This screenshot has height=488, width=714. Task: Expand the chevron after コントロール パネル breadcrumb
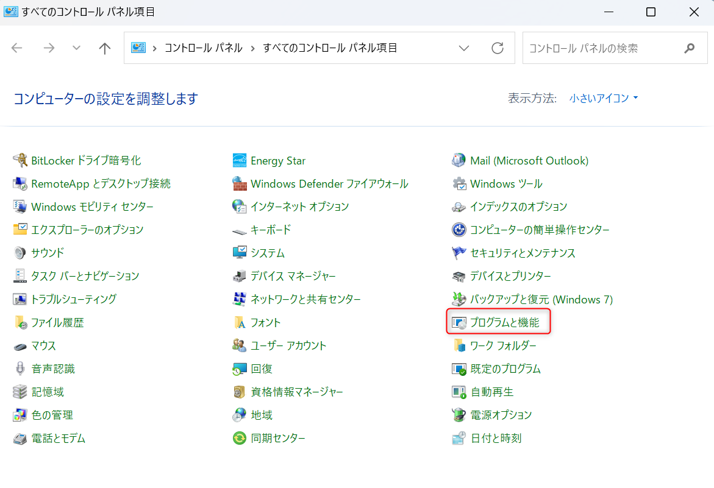(252, 48)
